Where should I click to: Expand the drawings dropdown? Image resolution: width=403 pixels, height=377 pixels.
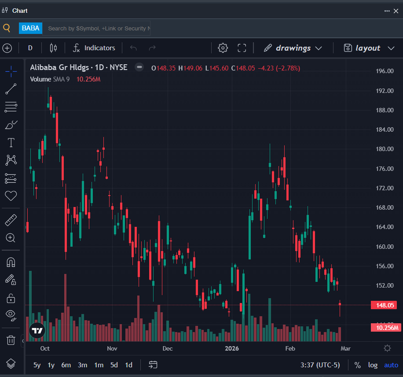pos(293,48)
